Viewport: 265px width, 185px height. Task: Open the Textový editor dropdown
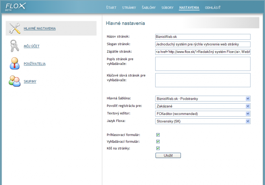click(202, 114)
